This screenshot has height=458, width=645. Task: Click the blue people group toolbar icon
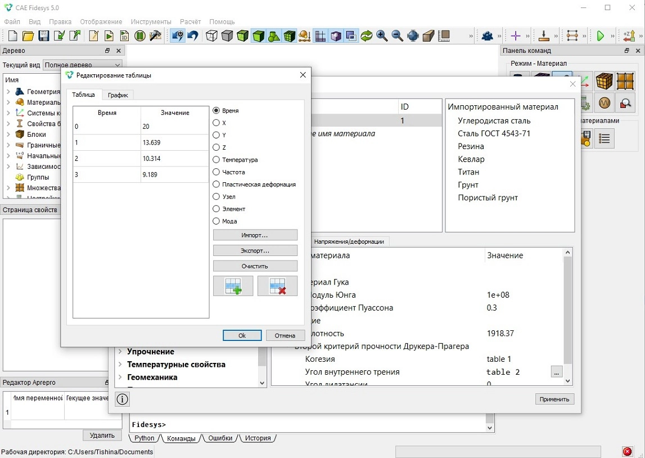[x=488, y=36]
